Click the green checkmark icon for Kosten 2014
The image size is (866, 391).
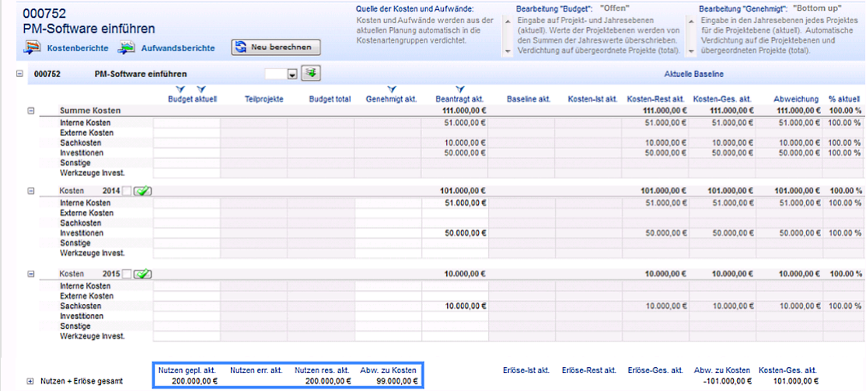pyautogui.click(x=142, y=191)
